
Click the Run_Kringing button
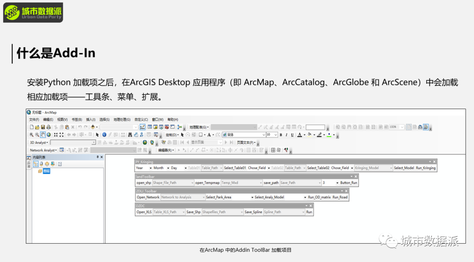(426, 168)
